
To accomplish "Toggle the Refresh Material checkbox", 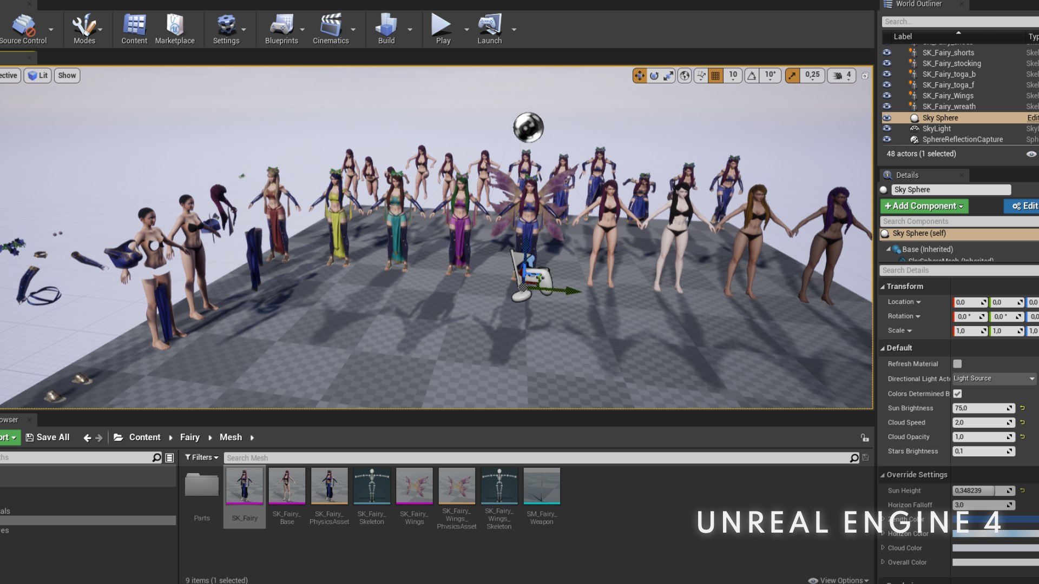I will (957, 364).
